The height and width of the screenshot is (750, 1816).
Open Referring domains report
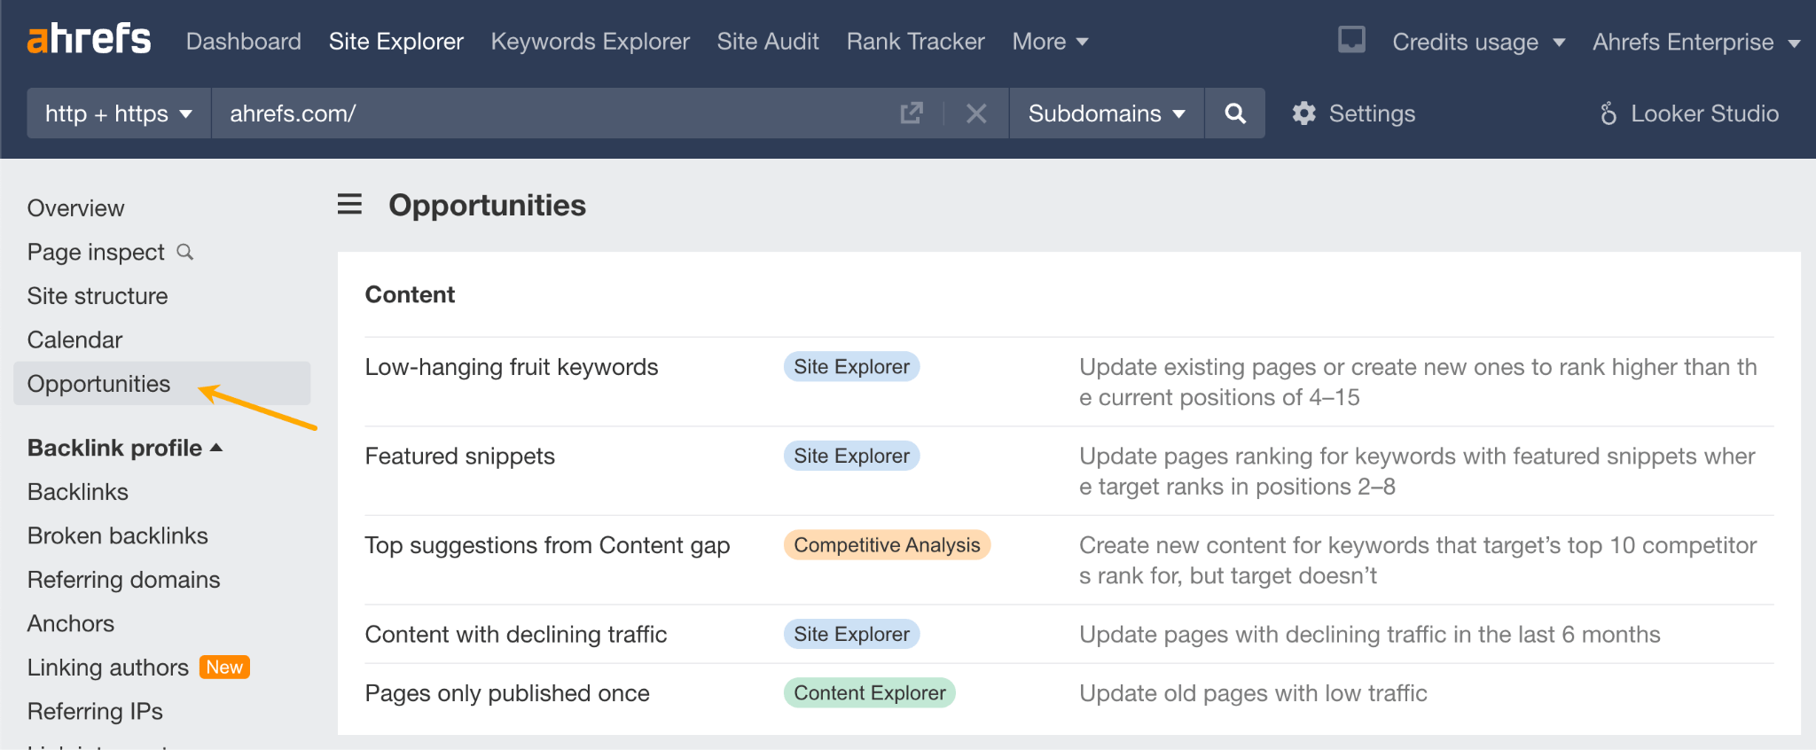tap(124, 580)
